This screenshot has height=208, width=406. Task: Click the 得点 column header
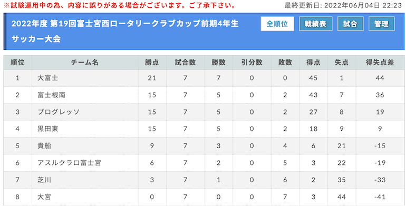(313, 63)
